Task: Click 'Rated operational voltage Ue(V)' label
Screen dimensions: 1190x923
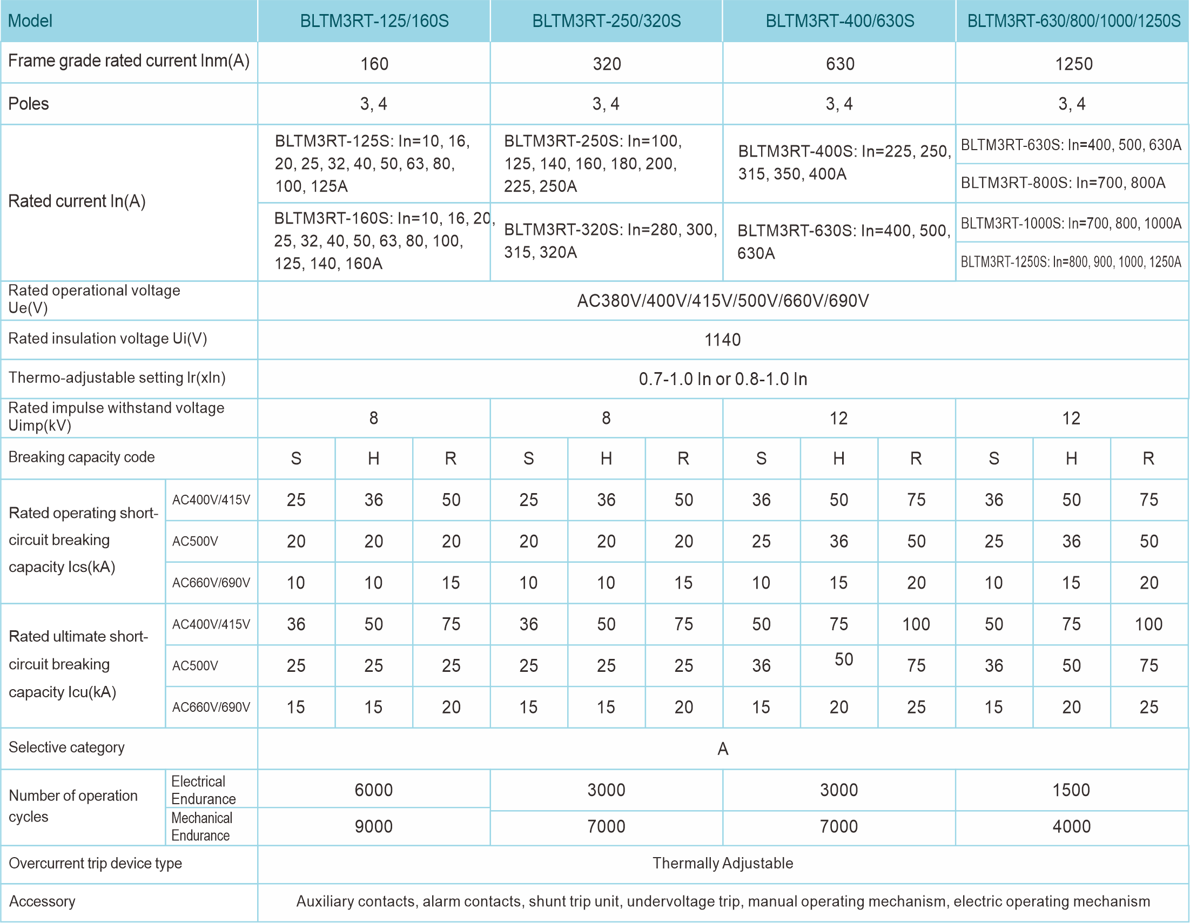Action: pos(93,299)
